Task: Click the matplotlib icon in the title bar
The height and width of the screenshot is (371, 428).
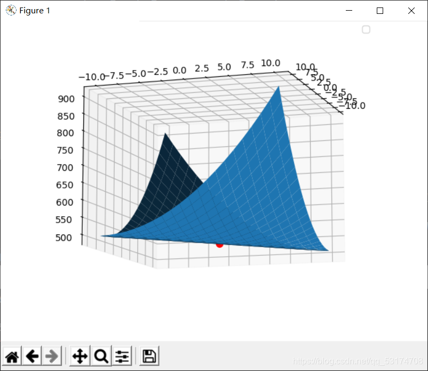Action: pos(11,10)
